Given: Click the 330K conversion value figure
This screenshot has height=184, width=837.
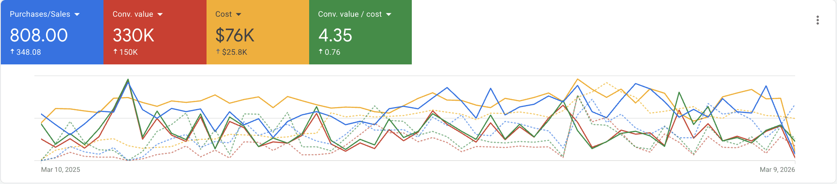Looking at the screenshot, I should [134, 35].
